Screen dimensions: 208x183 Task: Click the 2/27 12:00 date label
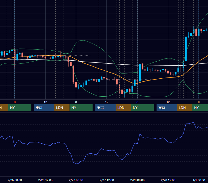[x=107, y=180]
